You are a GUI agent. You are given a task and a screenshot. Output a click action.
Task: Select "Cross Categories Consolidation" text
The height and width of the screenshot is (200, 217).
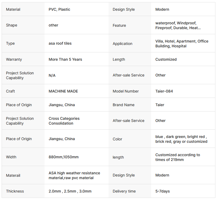(x=64, y=121)
